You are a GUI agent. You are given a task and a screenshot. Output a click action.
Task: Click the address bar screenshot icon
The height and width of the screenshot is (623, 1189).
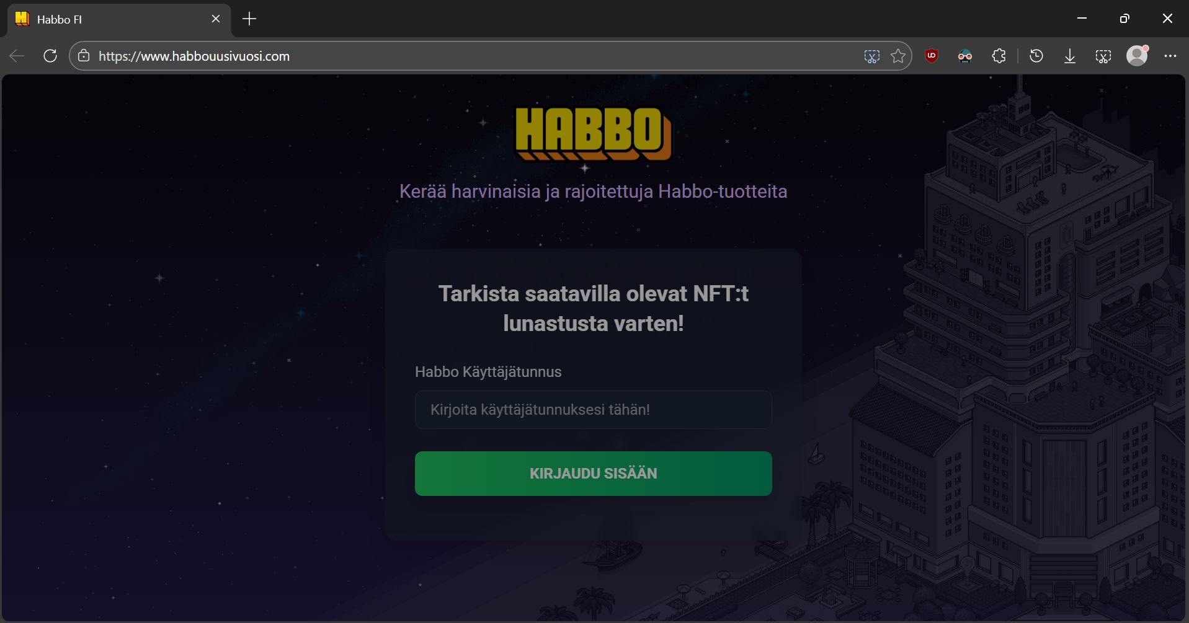(x=871, y=56)
